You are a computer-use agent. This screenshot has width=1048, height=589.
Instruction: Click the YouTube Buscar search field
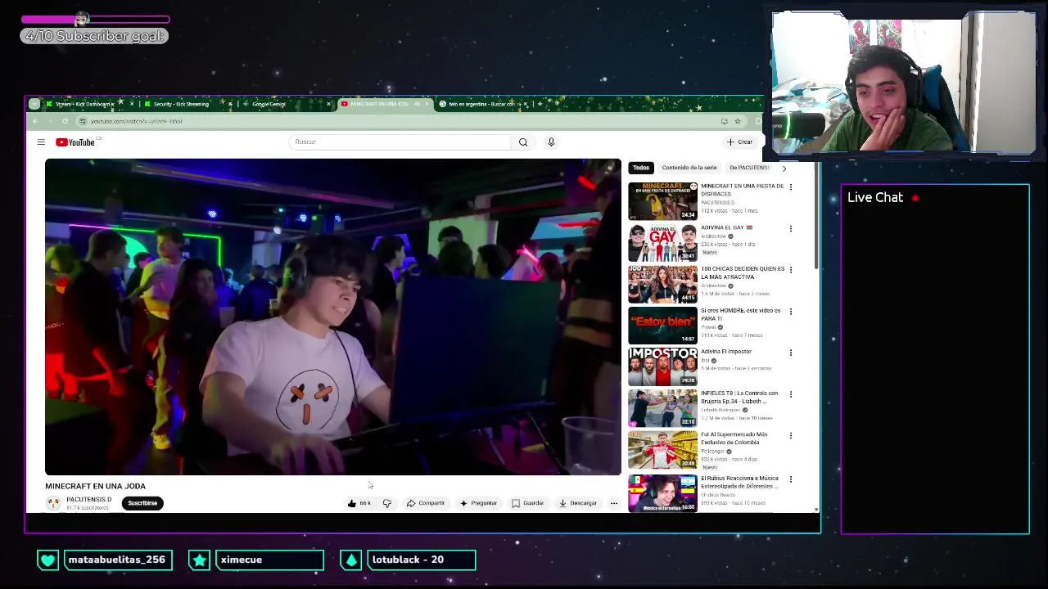pyautogui.click(x=400, y=142)
